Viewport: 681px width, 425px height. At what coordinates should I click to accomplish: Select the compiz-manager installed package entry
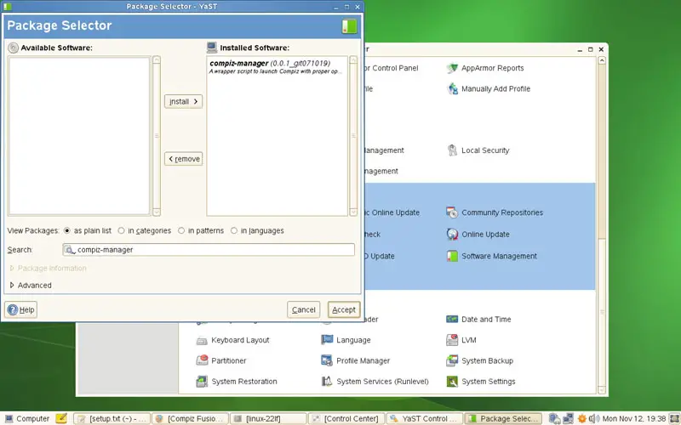coord(277,67)
